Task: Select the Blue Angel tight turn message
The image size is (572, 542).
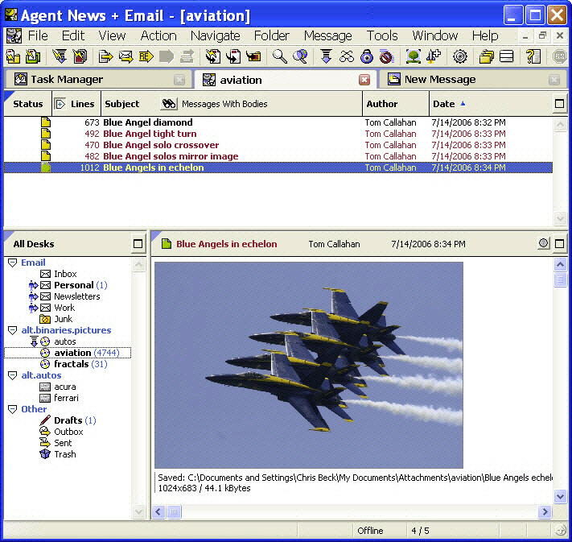Action: coord(150,134)
